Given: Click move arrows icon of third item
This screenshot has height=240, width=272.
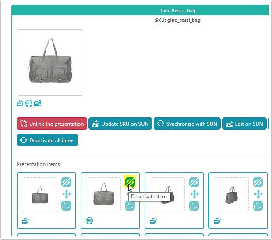Looking at the screenshot, I should click(194, 194).
